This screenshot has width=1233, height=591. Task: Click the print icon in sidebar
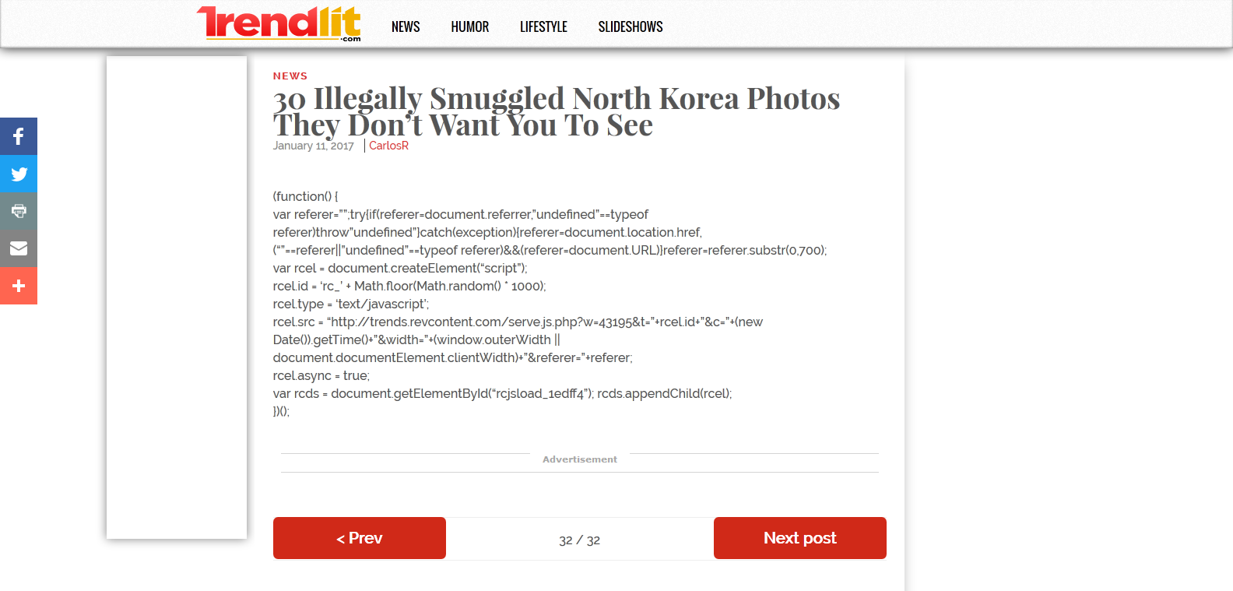tap(19, 211)
